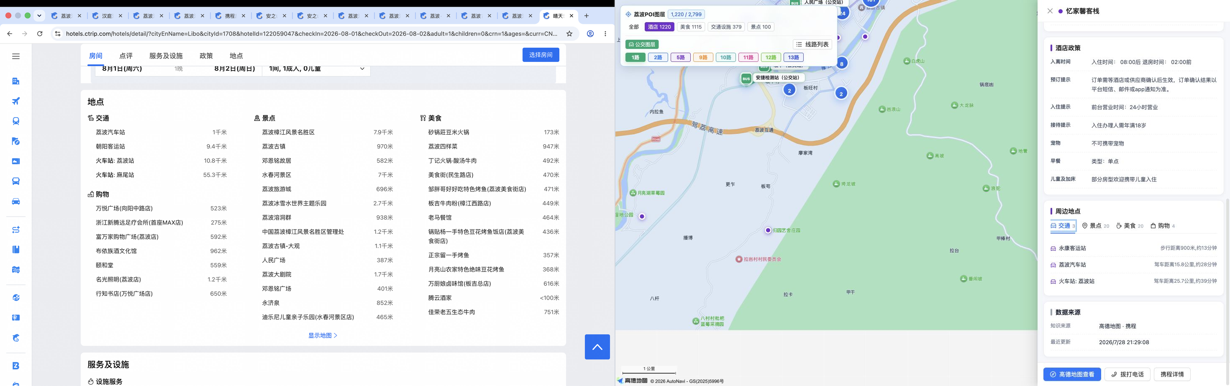Toggle bus route 2路

658,58
